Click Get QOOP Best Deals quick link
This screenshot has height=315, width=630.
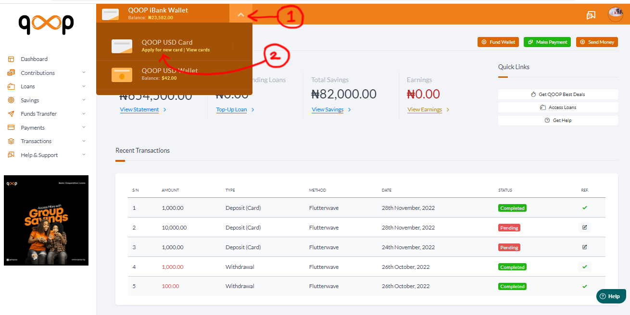coord(558,95)
